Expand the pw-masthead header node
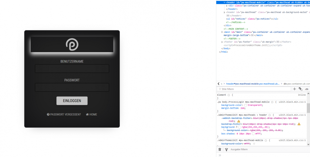The image size is (310, 157). (x=224, y=12)
